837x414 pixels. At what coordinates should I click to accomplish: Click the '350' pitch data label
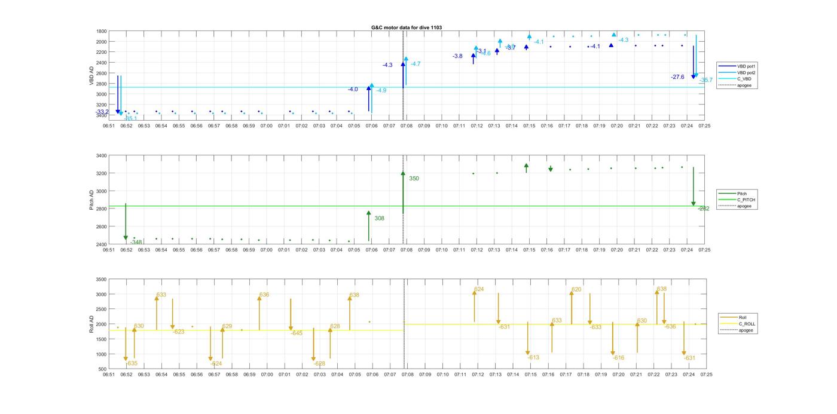tap(414, 179)
